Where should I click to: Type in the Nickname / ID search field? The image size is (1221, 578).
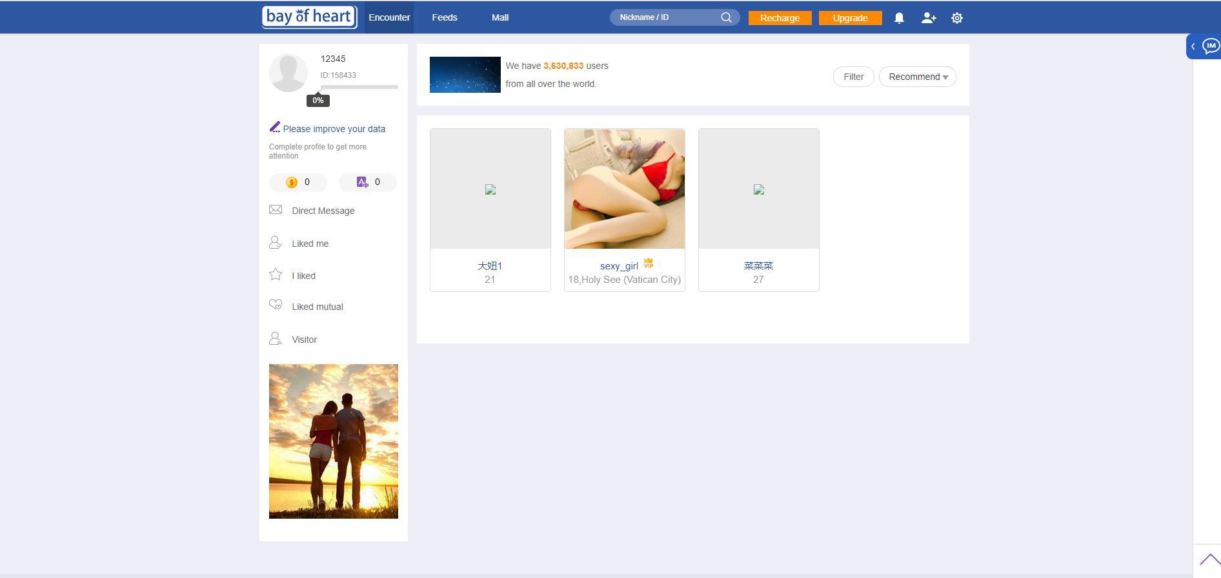coord(665,17)
